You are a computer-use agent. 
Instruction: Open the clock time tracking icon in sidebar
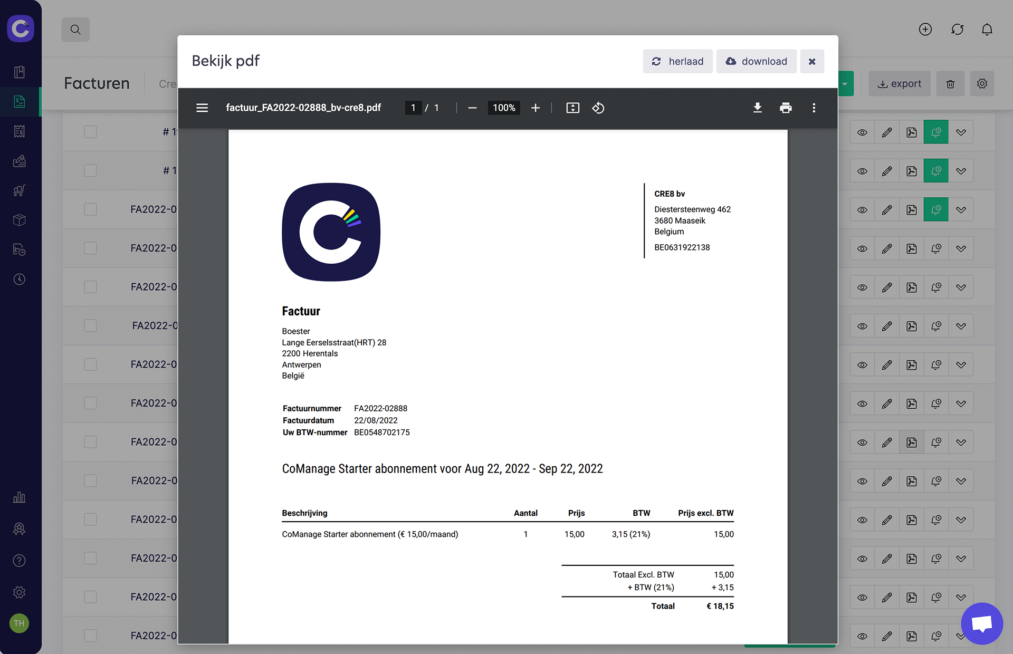pos(20,279)
